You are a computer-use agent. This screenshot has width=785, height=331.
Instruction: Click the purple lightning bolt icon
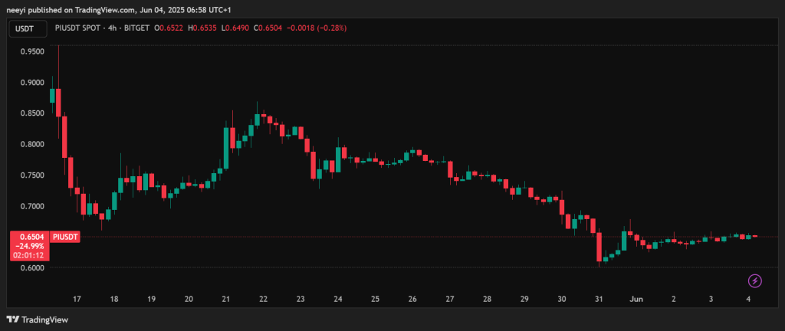click(754, 281)
